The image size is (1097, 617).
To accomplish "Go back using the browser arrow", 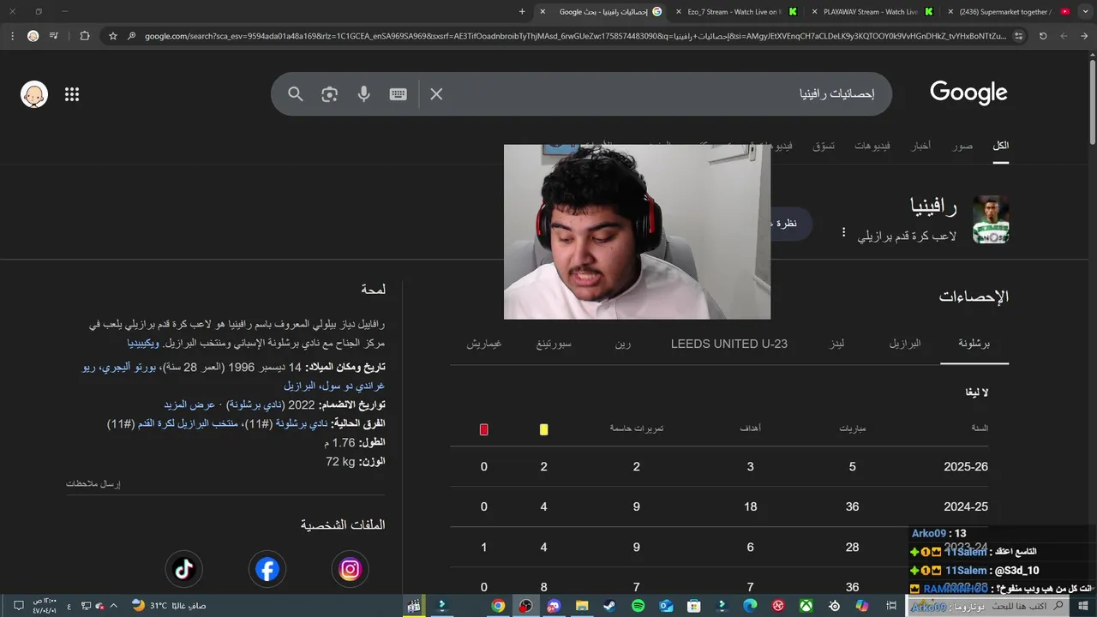I will [x=1085, y=36].
